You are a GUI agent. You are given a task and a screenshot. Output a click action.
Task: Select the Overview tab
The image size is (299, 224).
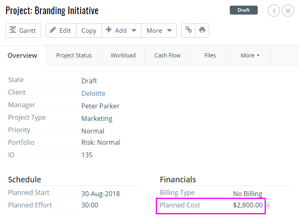tap(23, 55)
